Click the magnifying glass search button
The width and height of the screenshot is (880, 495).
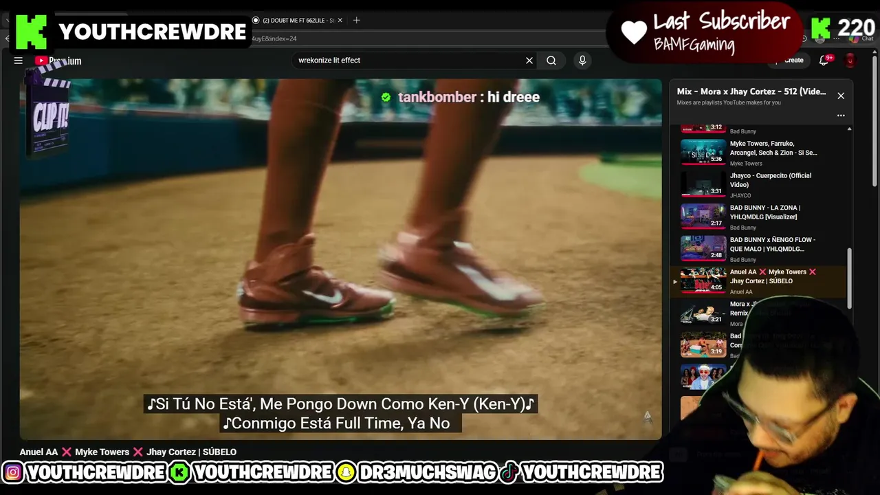pos(551,60)
